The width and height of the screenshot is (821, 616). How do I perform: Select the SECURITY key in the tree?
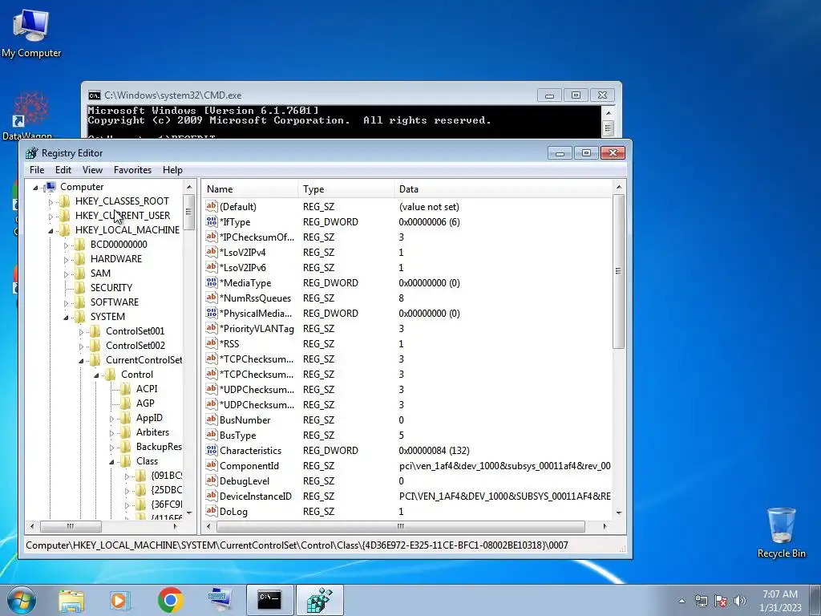111,288
